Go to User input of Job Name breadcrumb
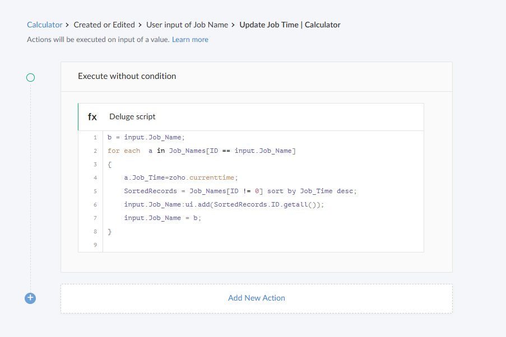This screenshot has width=506, height=337. tap(187, 25)
